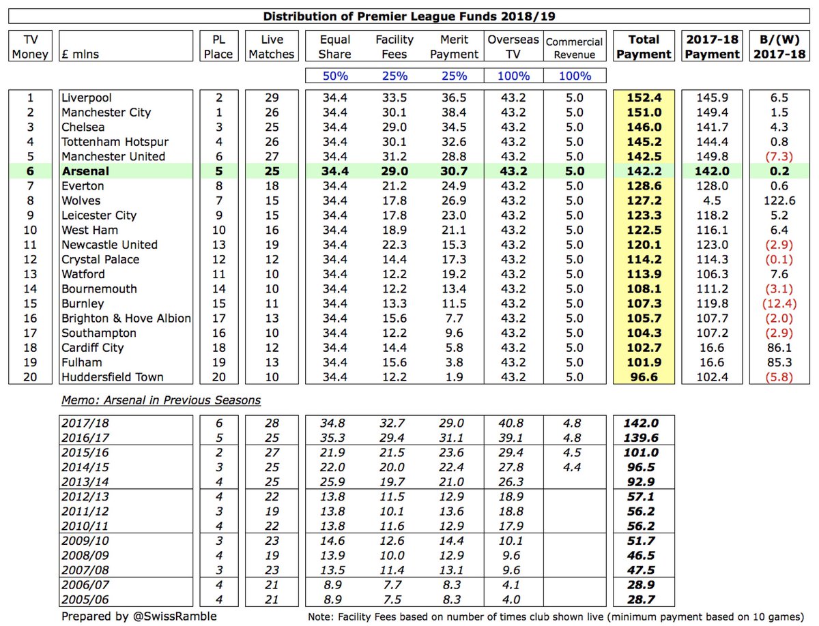Select the 'Tottenham Hotspur' club name
The image size is (819, 626).
pyautogui.click(x=114, y=142)
